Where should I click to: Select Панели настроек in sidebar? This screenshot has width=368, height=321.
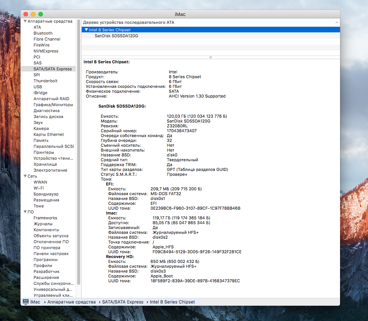pyautogui.click(x=51, y=254)
